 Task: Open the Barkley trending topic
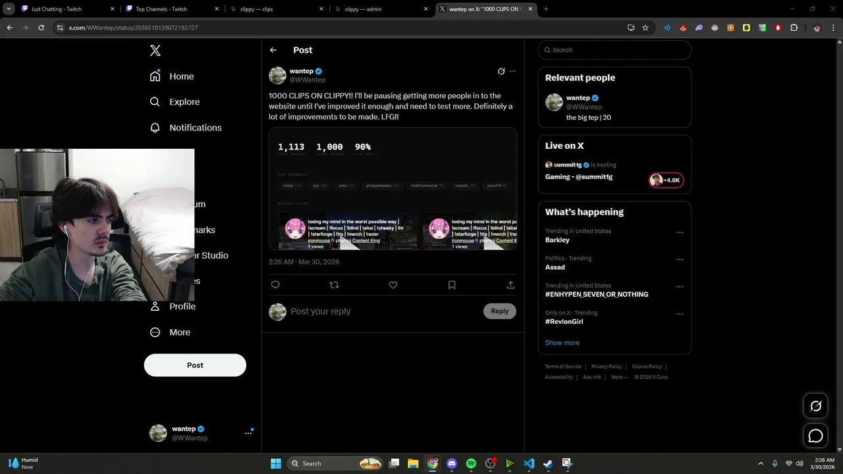point(557,240)
